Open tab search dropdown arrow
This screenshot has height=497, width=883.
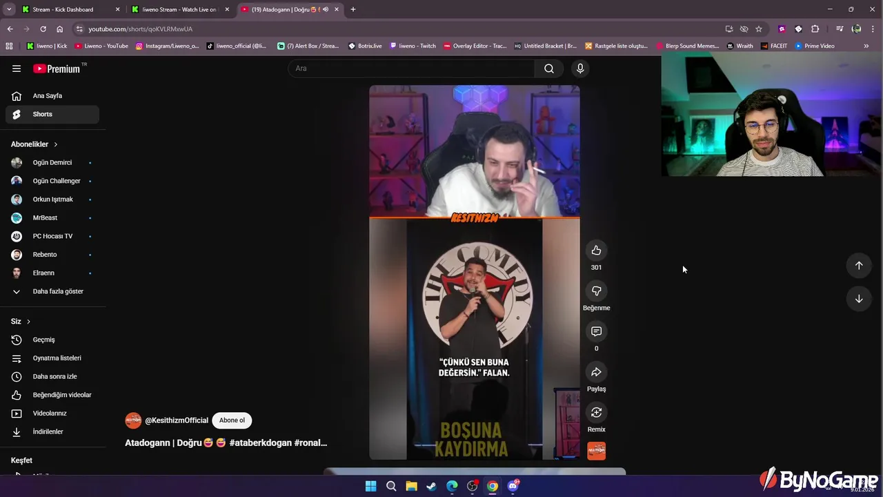(x=9, y=9)
